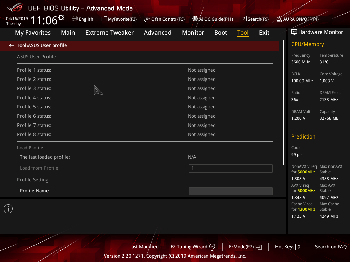Click the 3600 MHz frequency value

300,62
